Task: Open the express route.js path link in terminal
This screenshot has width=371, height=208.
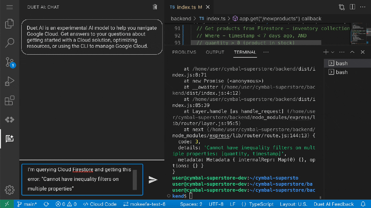Action: 240,136
